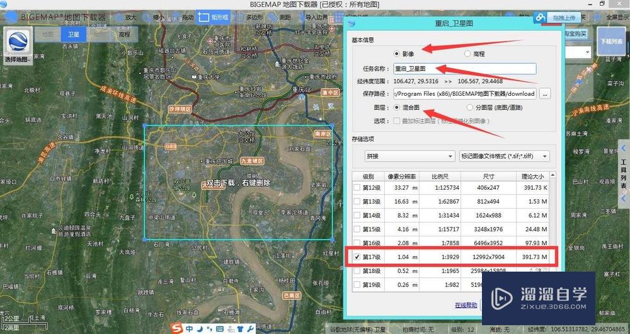Viewport: 630px width, 334px height.
Task: Open the 测距 distance measuring tool
Action: tap(280, 18)
